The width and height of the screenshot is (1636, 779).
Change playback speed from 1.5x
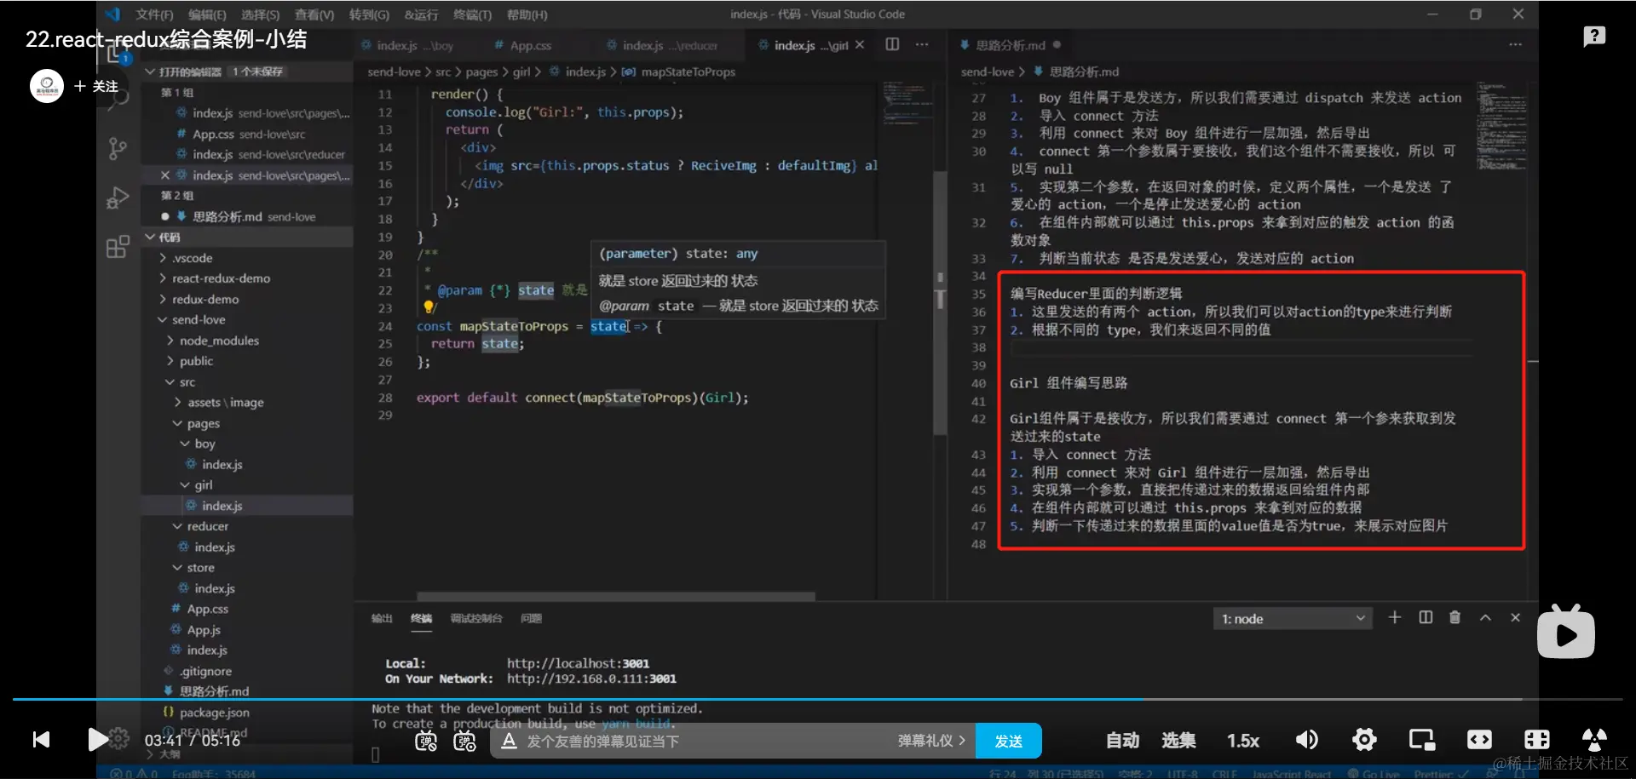coord(1243,741)
